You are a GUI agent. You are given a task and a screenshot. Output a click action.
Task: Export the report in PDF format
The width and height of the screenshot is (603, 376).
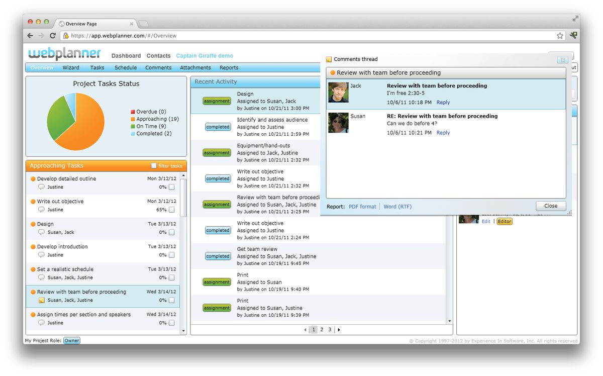362,206
